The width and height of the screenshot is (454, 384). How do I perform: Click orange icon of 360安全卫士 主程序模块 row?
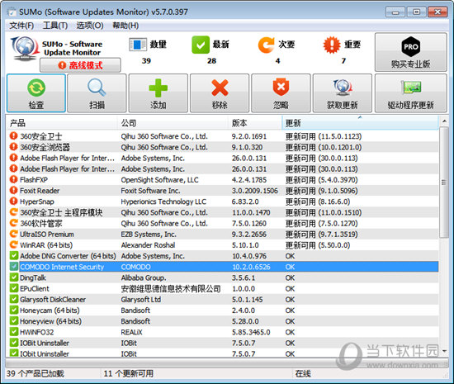(13, 212)
